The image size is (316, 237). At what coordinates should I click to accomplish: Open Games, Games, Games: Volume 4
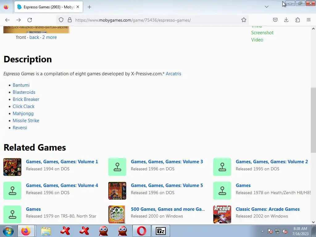[62, 185]
